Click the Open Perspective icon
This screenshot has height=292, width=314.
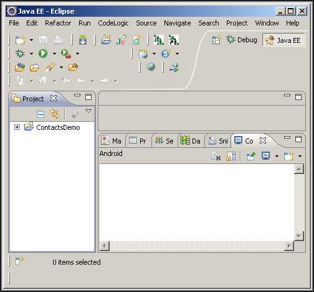pos(216,40)
